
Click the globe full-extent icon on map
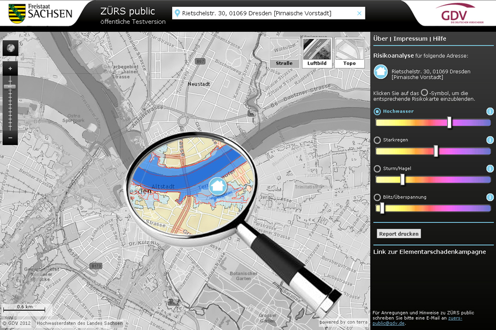[x=11, y=48]
